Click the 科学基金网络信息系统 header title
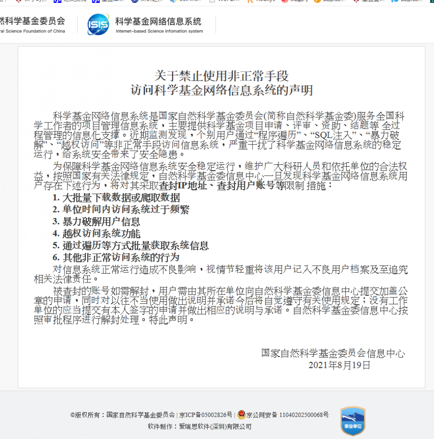Image resolution: width=434 pixels, height=439 pixels. pos(158,21)
